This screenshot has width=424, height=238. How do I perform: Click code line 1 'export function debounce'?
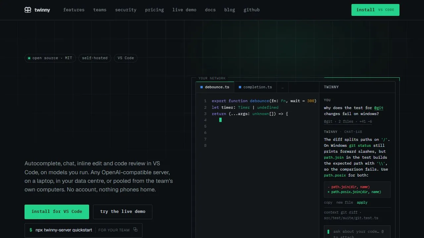(264, 101)
